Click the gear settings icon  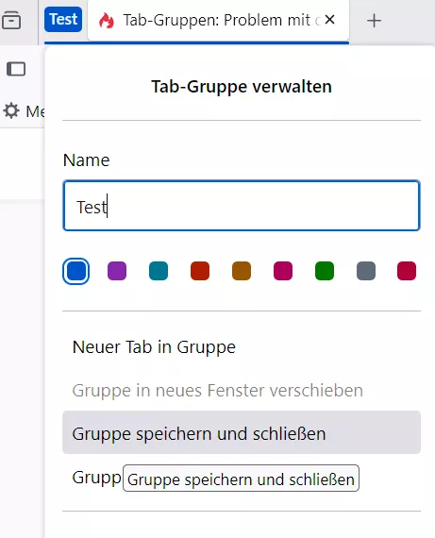(x=11, y=110)
